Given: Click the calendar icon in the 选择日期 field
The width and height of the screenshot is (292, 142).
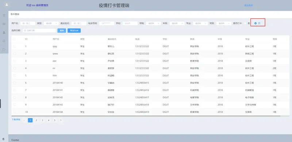Looking at the screenshot, I should click(25, 31).
